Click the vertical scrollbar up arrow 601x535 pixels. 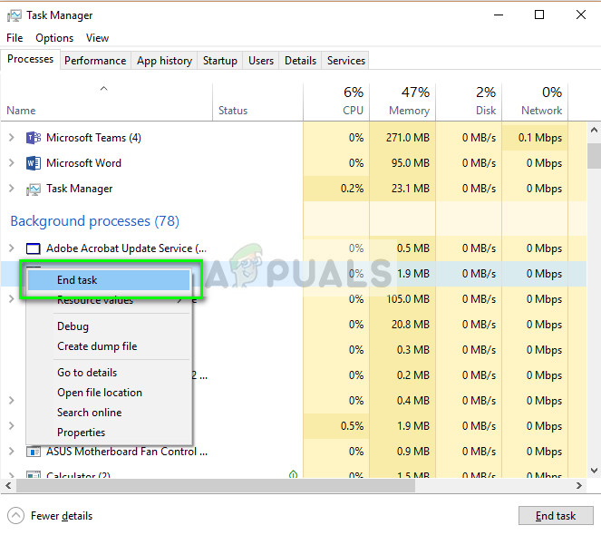[594, 130]
